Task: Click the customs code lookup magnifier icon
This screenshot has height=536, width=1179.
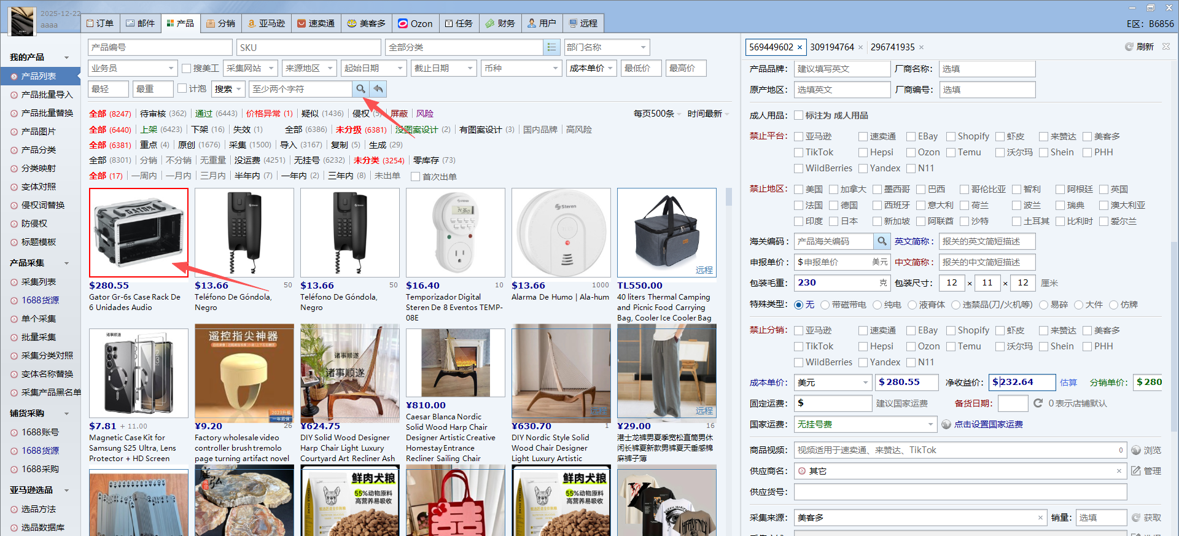Action: (x=882, y=241)
